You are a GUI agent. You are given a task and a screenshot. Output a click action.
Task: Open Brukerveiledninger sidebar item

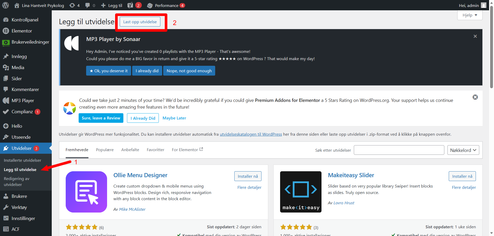click(x=26, y=42)
